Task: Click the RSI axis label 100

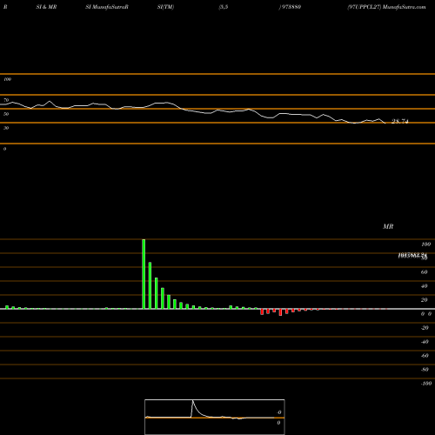Action: coord(7,79)
